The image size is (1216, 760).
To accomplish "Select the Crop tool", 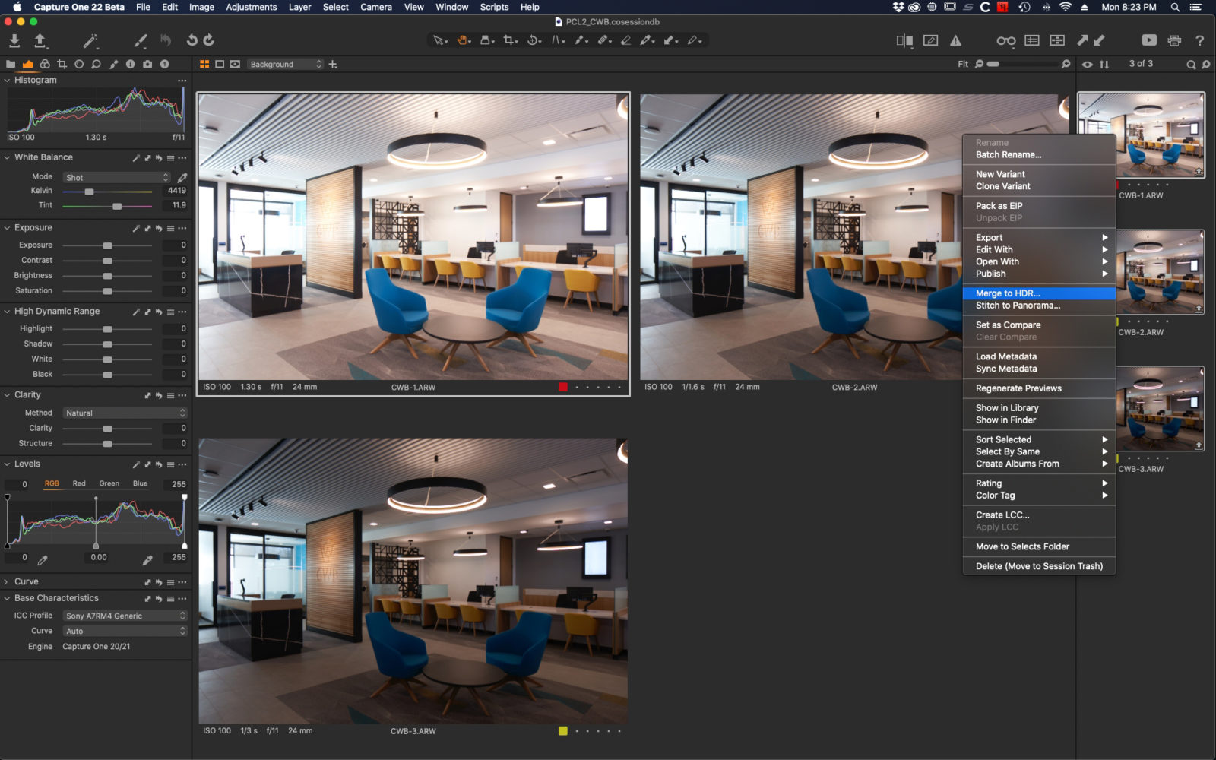I will 510,40.
